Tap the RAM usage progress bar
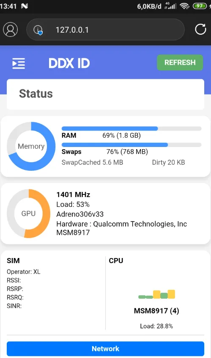The width and height of the screenshot is (211, 358). (x=132, y=128)
